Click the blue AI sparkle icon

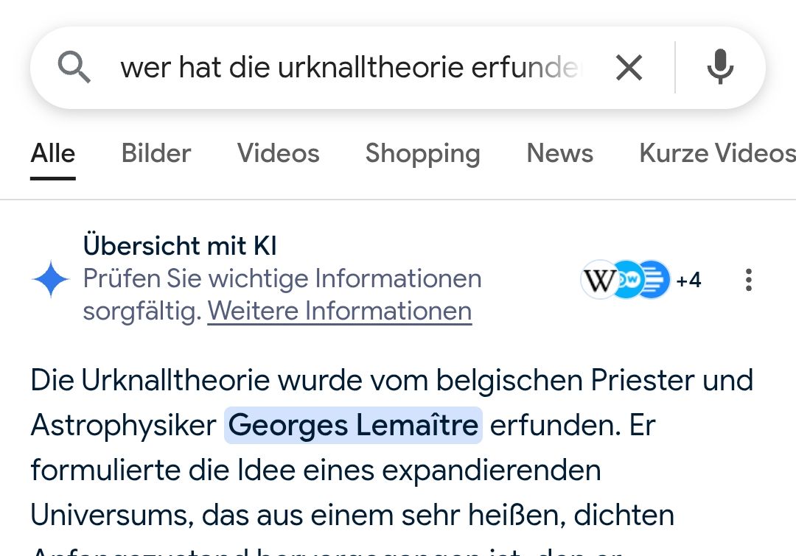click(x=51, y=280)
